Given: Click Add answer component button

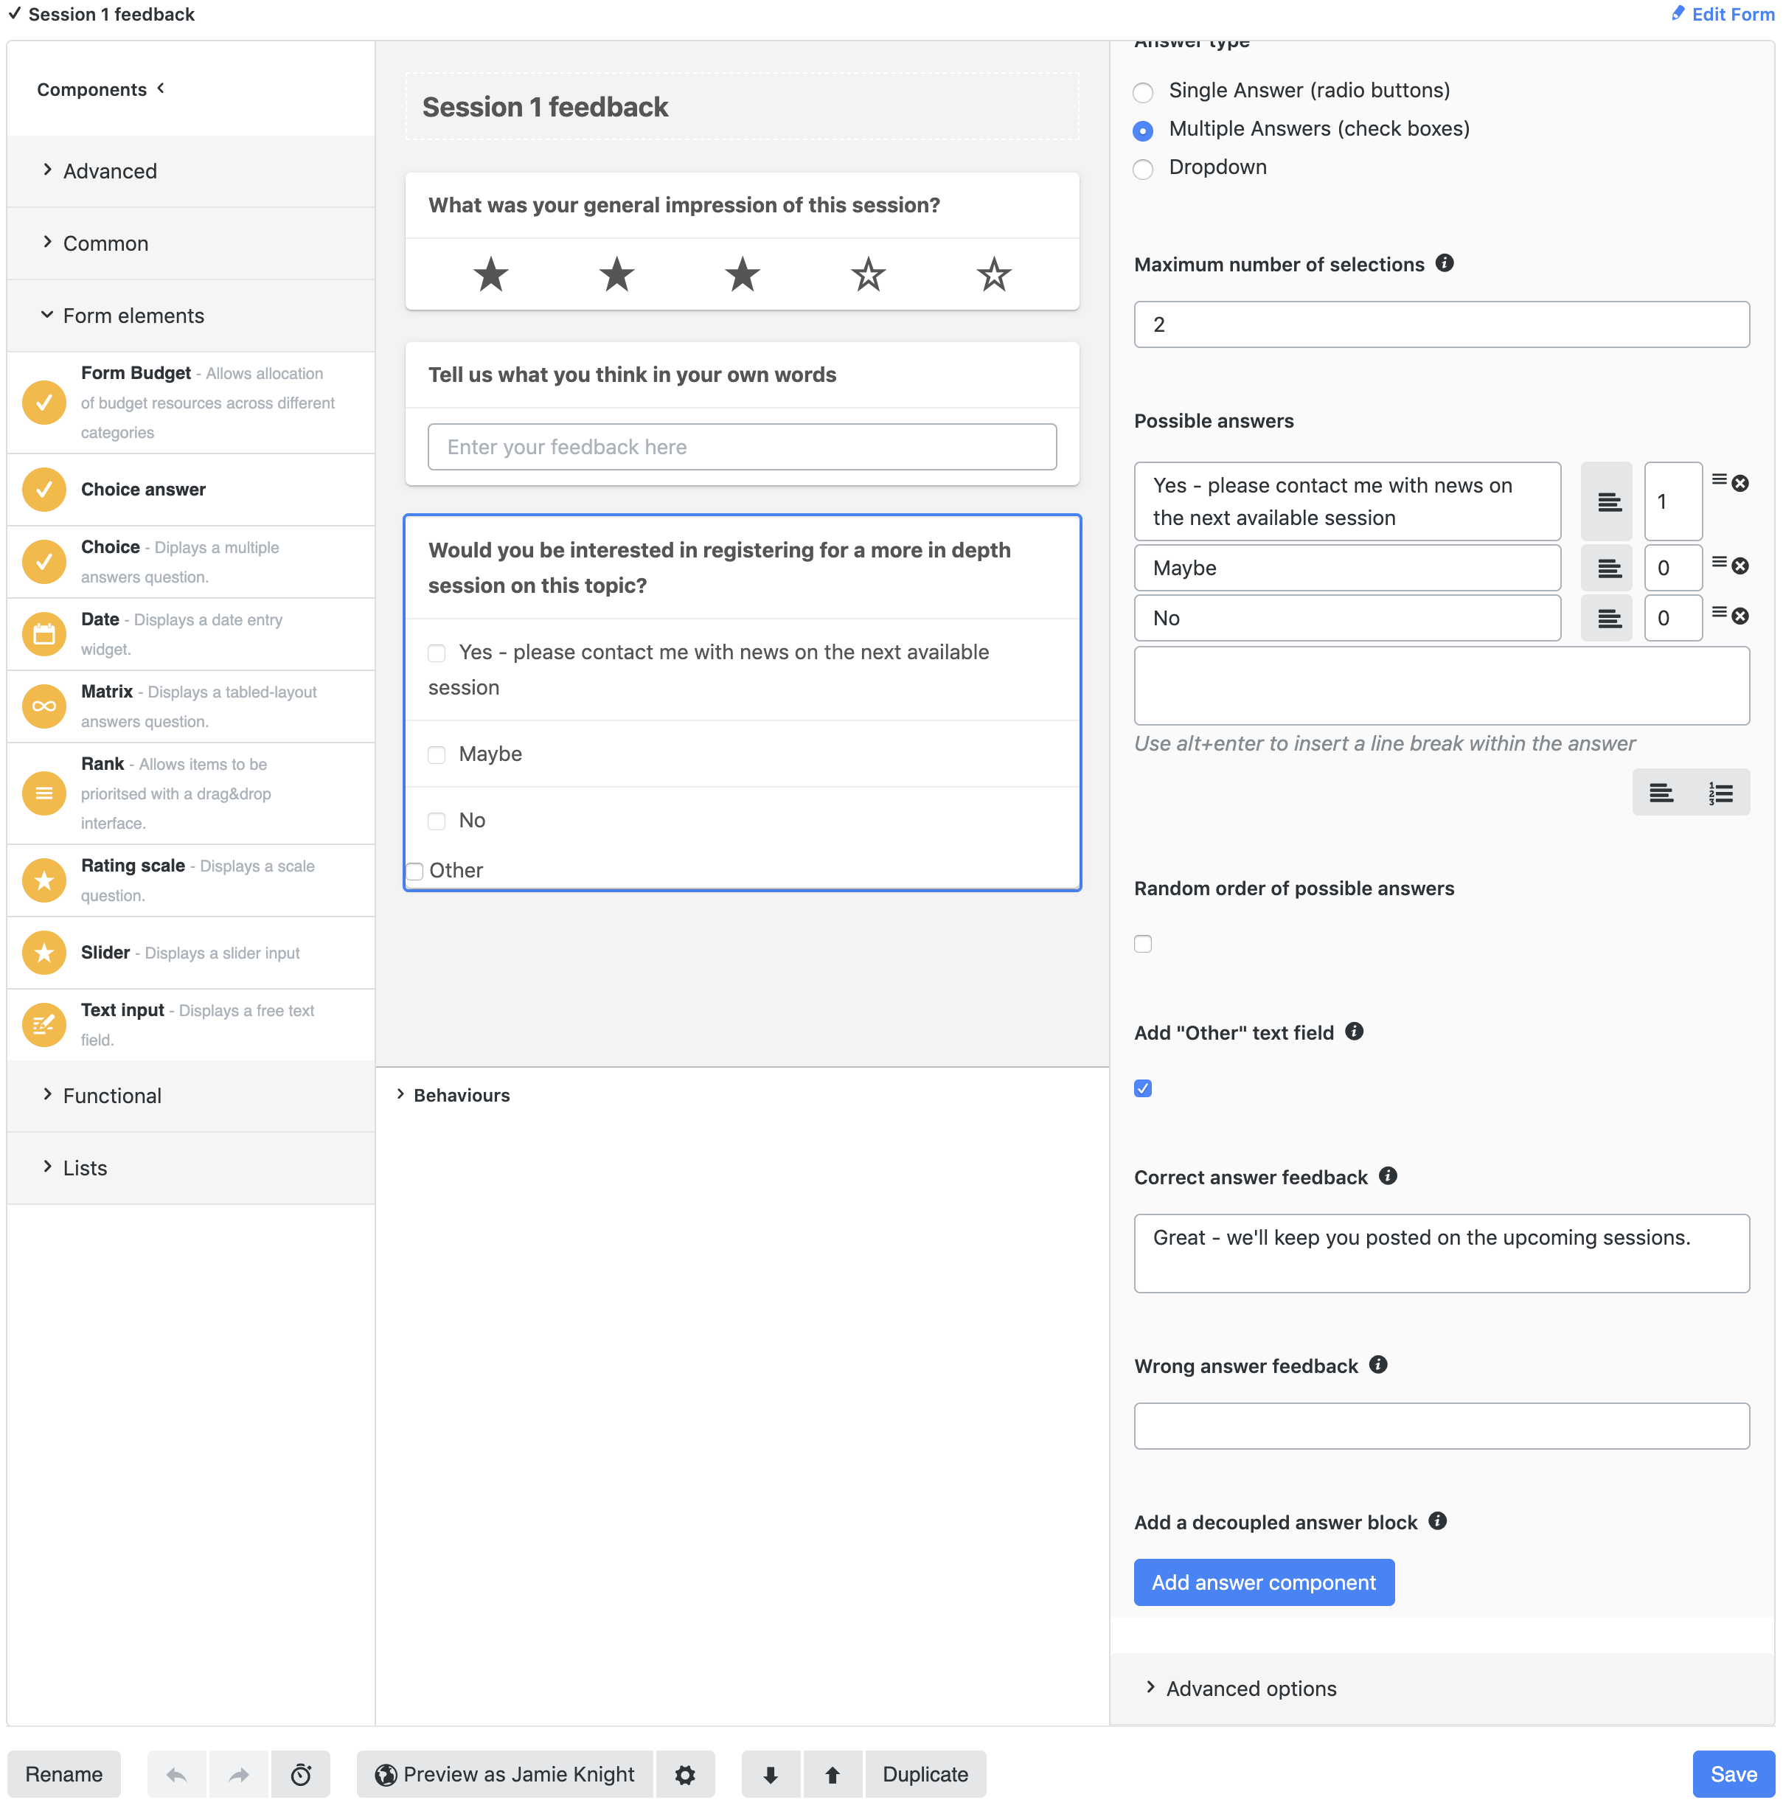Looking at the screenshot, I should click(1263, 1582).
